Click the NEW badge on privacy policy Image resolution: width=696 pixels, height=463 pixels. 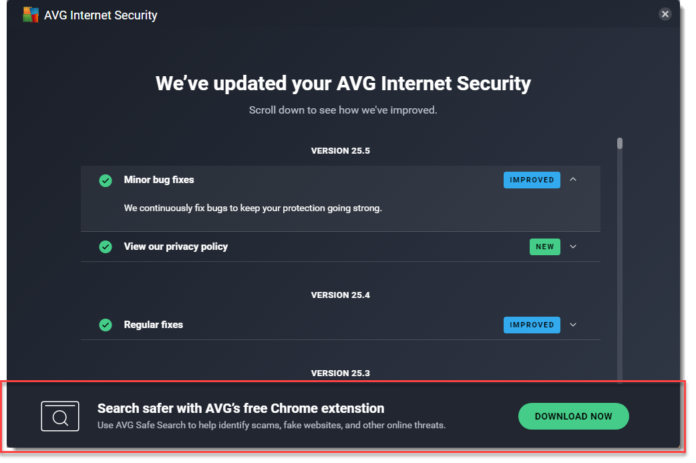pos(544,247)
